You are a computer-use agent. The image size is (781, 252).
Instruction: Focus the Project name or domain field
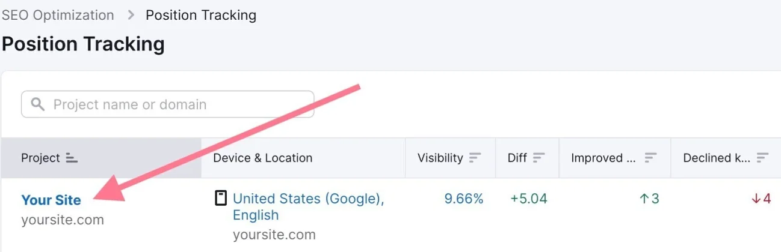click(181, 104)
